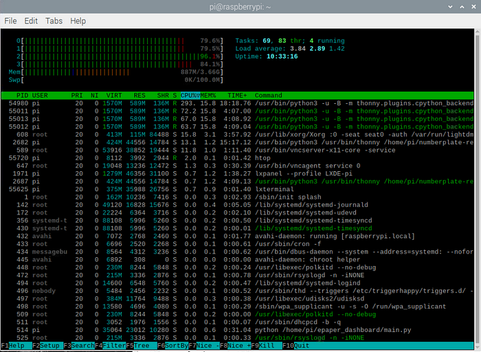Toggle F5 Tree view in footer

tap(142, 346)
